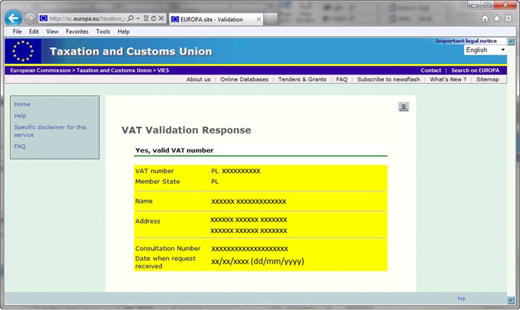The image size is (520, 310).
Task: Close the browser window
Action: [505, 5]
